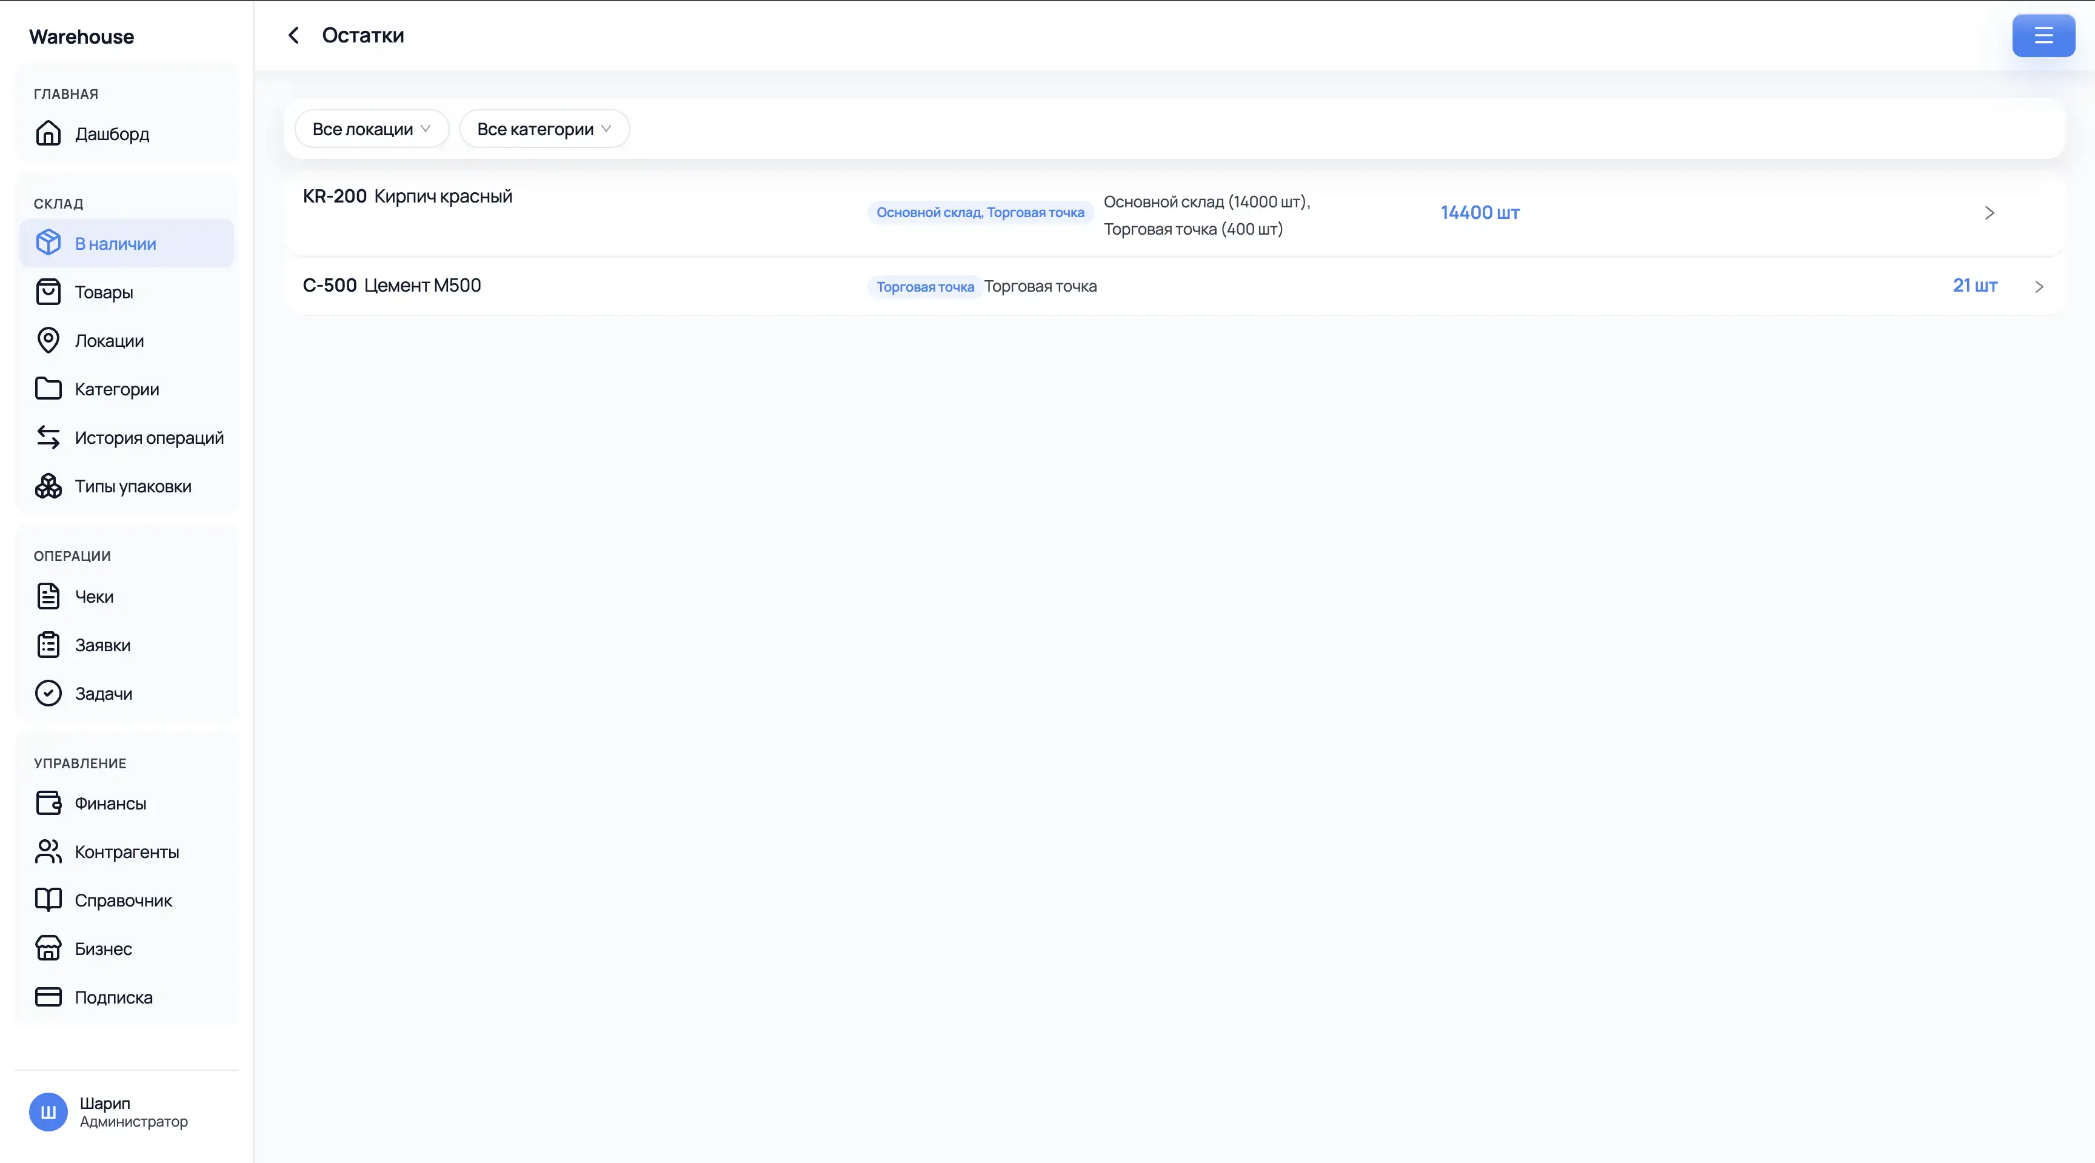Click the box icon beside В наличии

pos(48,243)
